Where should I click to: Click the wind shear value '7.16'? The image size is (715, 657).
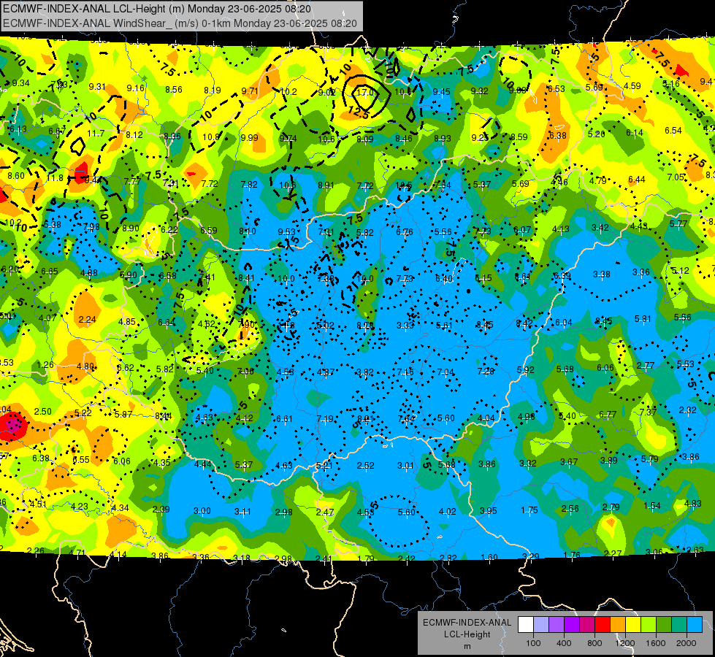pyautogui.click(x=405, y=372)
